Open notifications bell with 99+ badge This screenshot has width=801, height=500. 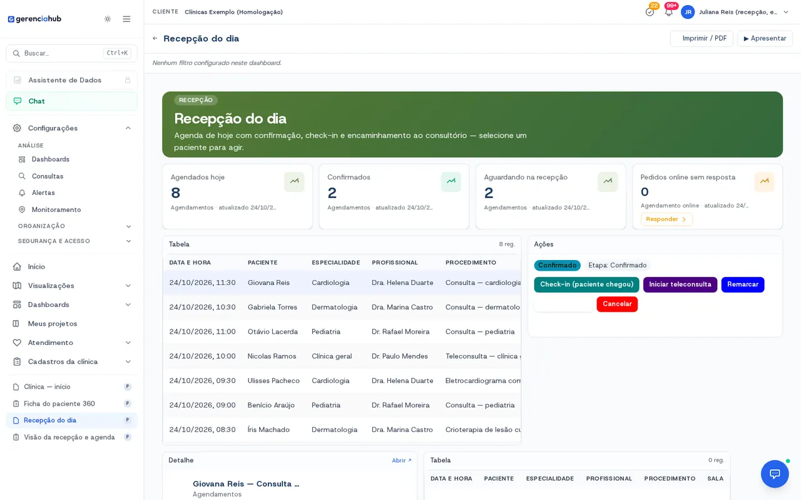coord(668,12)
